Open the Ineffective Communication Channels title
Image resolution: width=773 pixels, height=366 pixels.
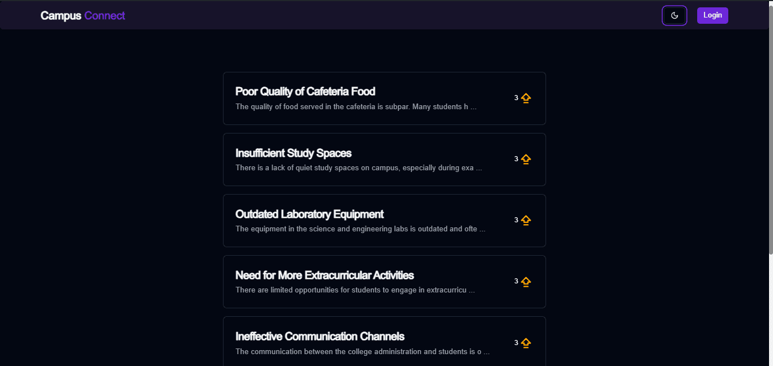(x=320, y=336)
